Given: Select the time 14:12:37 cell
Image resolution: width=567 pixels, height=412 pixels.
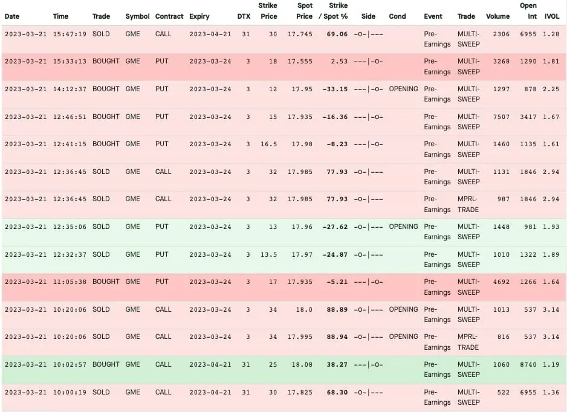Looking at the screenshot, I should point(70,89).
